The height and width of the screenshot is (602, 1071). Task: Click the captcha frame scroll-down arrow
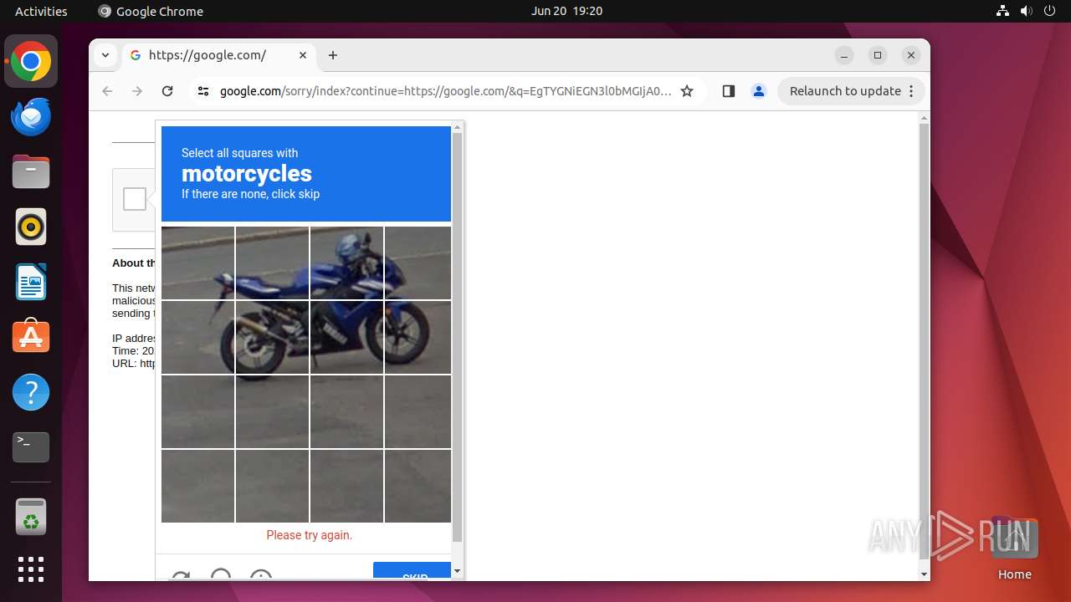click(x=457, y=572)
